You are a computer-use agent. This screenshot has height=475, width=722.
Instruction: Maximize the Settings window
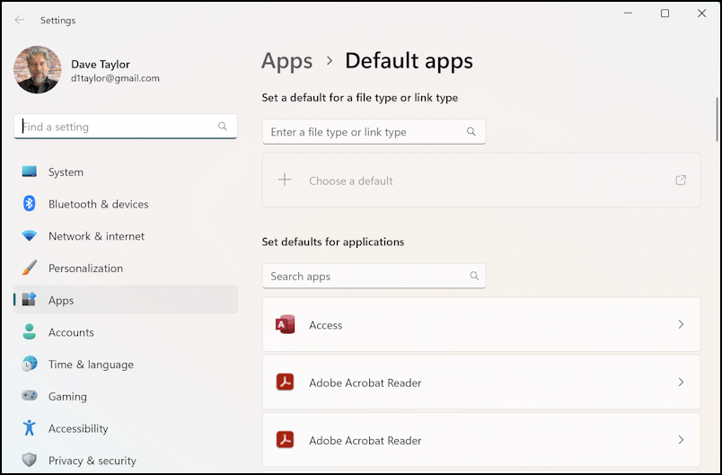coord(665,13)
